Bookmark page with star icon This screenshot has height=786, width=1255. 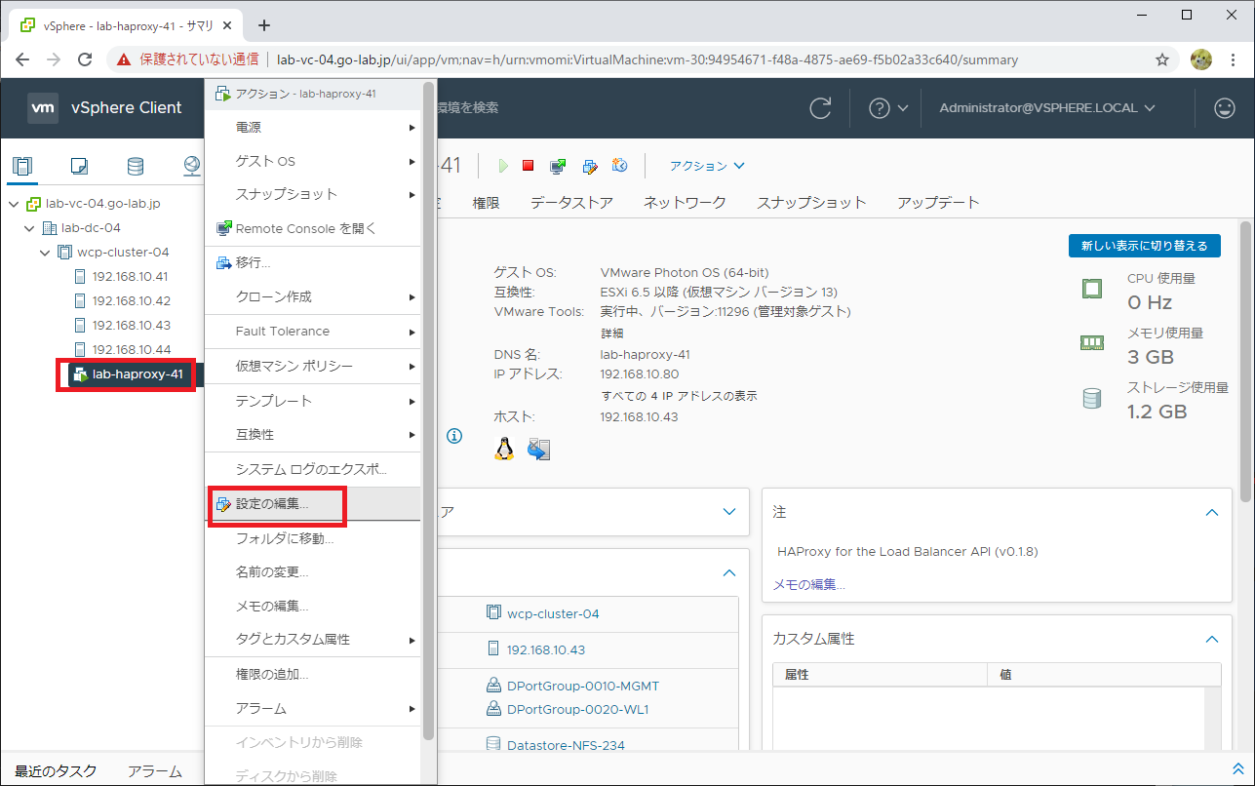pos(1162,59)
